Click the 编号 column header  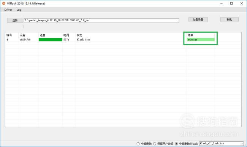point(9,35)
